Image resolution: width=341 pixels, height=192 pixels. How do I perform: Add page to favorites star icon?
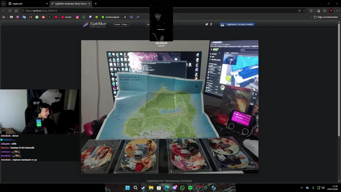305,11
